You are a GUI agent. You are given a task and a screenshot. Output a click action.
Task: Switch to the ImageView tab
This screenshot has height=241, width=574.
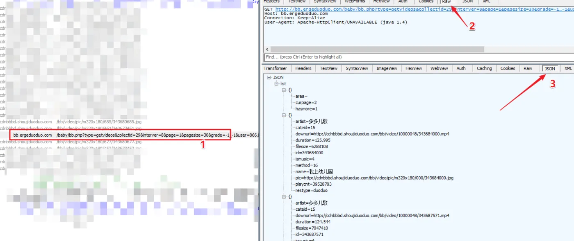pos(387,68)
